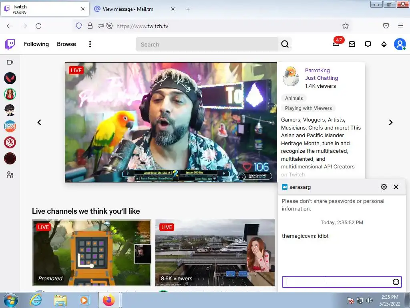410x308 pixels.
Task: Go to next carousel stream
Action: point(391,122)
